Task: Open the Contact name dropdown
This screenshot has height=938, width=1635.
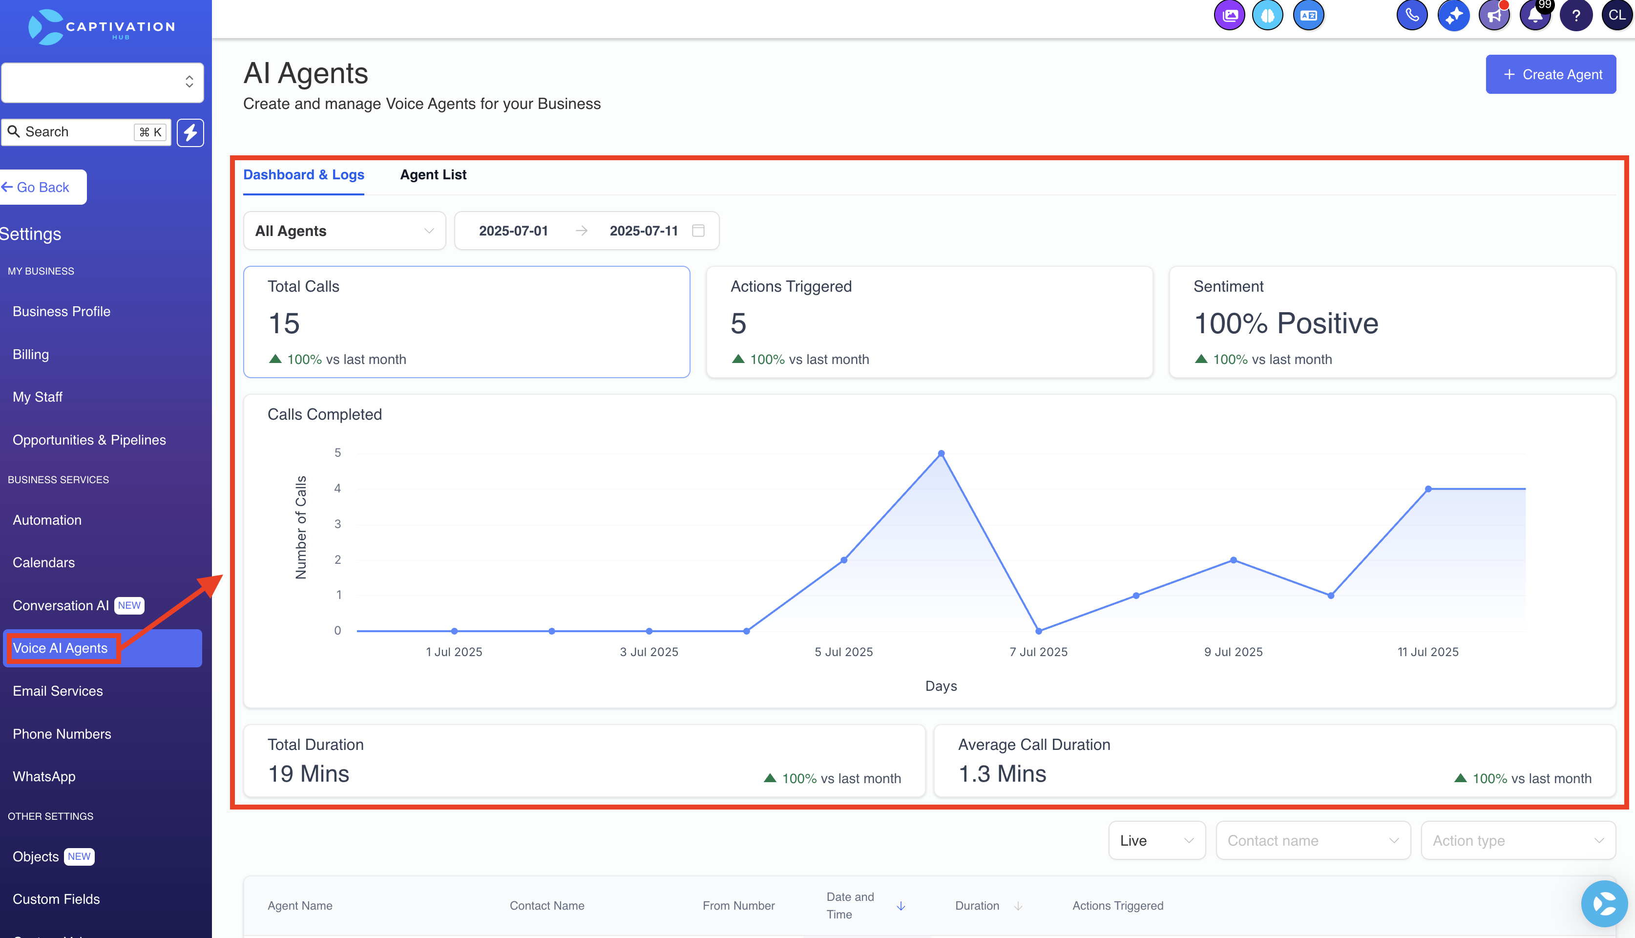Action: click(1312, 840)
